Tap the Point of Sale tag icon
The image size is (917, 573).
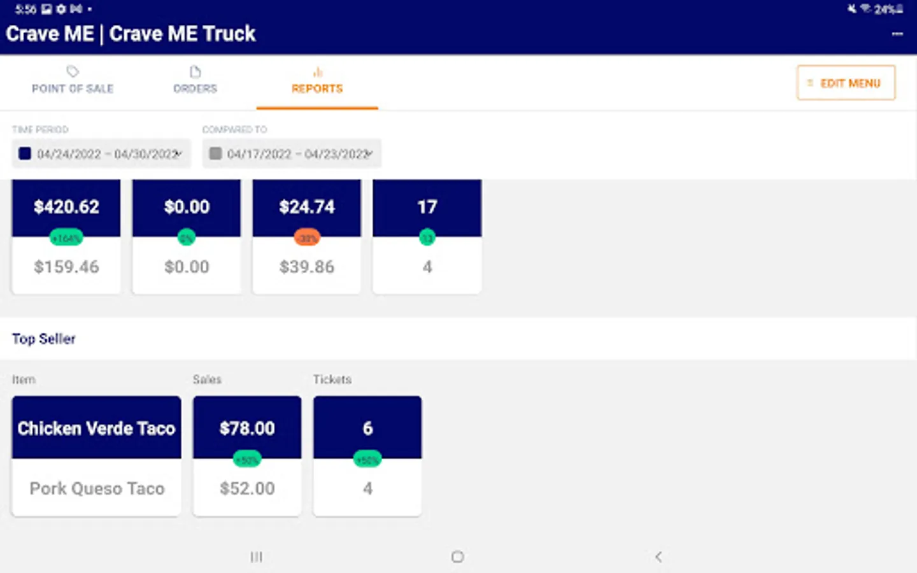(73, 71)
